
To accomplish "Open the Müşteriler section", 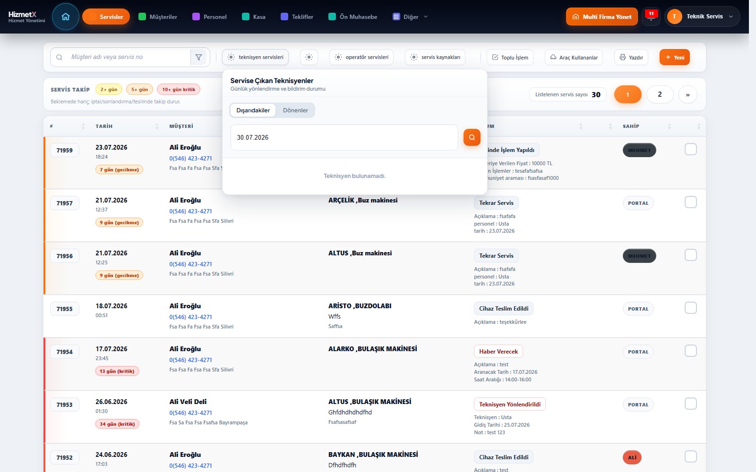I will point(158,17).
